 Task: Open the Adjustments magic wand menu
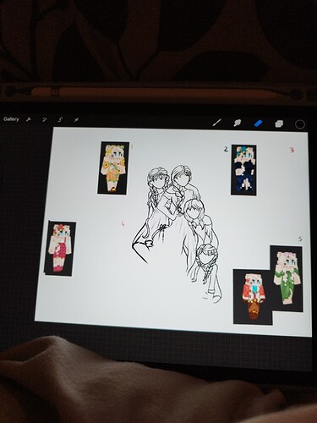point(44,120)
